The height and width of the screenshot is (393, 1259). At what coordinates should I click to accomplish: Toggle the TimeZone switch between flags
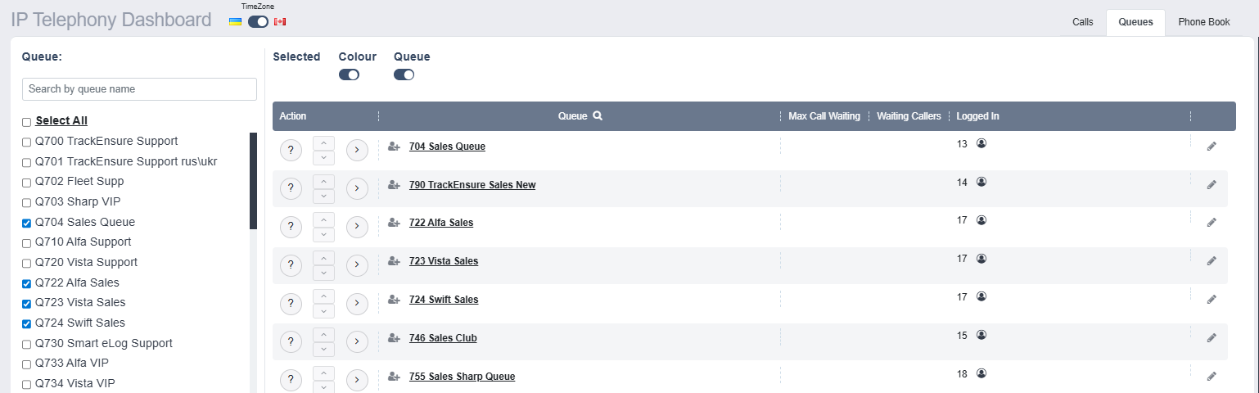tap(258, 21)
